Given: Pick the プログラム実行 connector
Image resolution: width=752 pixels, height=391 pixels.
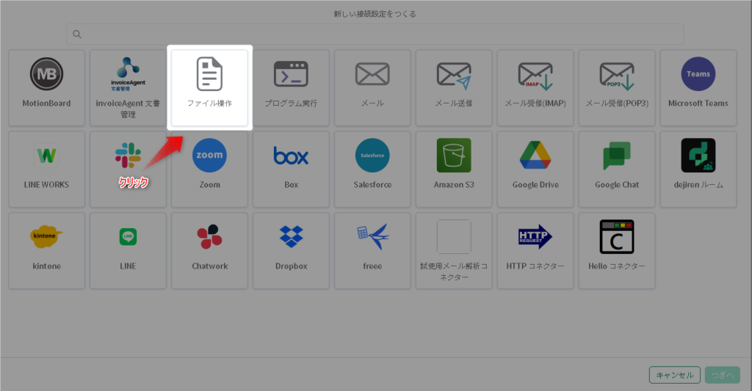Looking at the screenshot, I should tap(291, 88).
